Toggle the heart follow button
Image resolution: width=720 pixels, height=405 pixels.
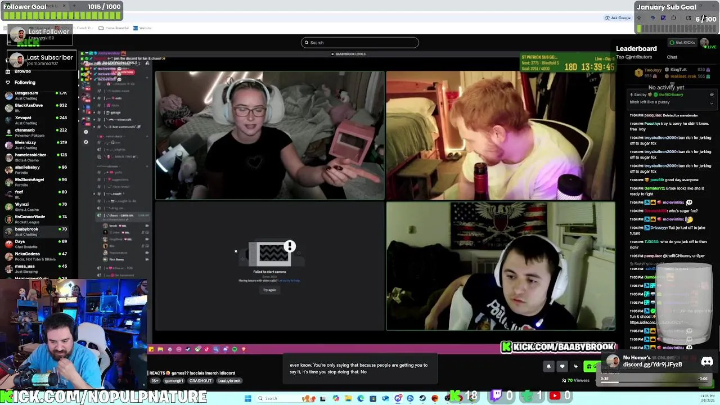(562, 367)
